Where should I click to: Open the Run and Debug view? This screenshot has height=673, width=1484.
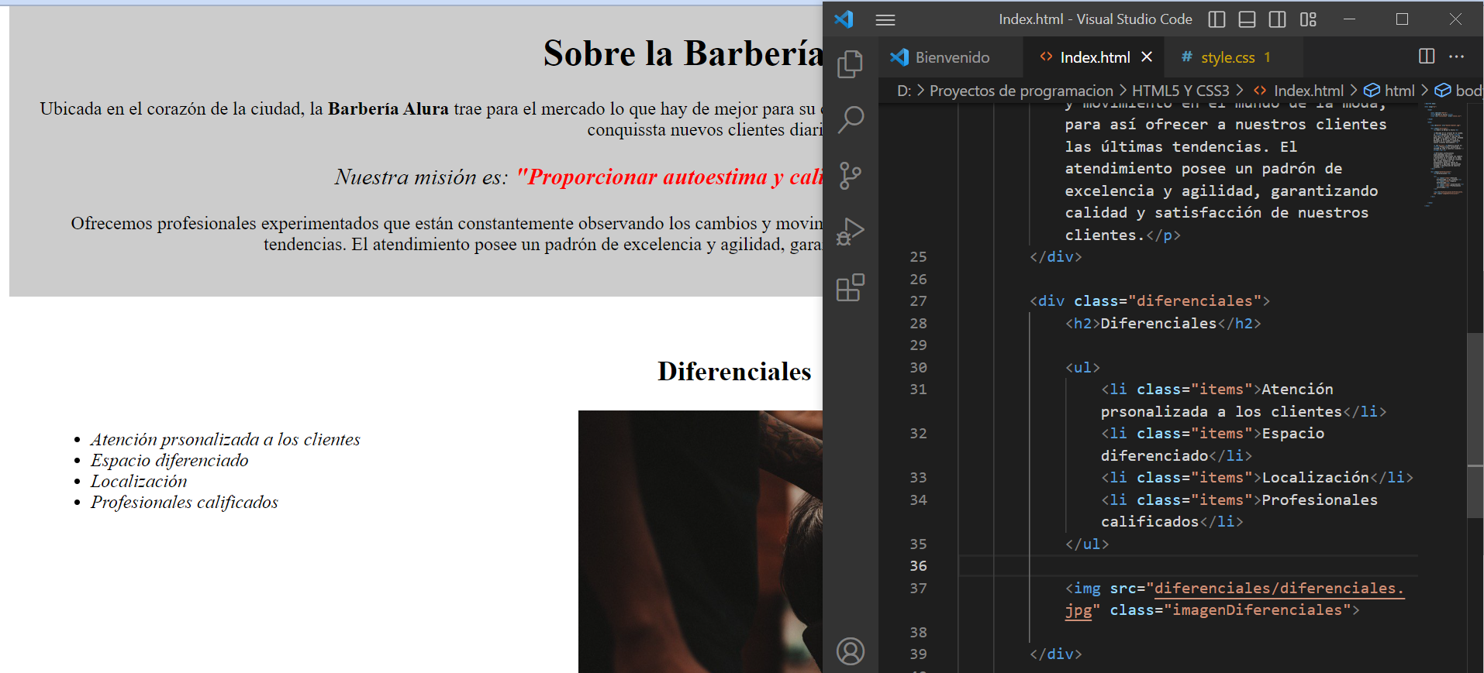(x=850, y=232)
